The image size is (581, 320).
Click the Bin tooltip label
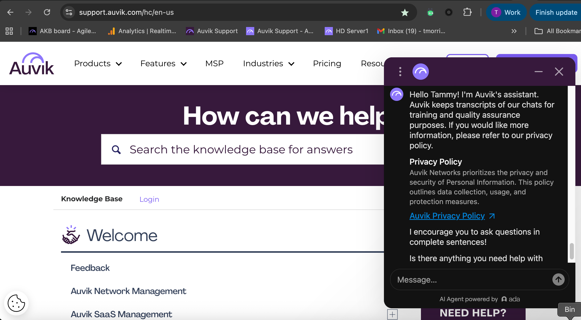[x=570, y=309]
